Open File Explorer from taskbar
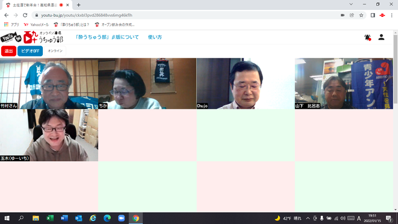Image resolution: width=398 pixels, height=224 pixels. click(35, 218)
